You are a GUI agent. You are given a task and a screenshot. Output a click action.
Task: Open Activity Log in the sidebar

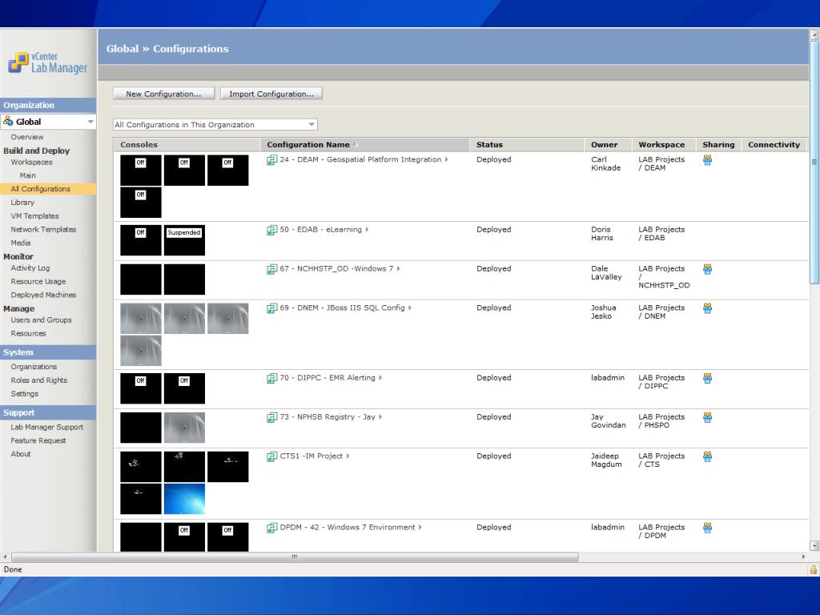[30, 267]
